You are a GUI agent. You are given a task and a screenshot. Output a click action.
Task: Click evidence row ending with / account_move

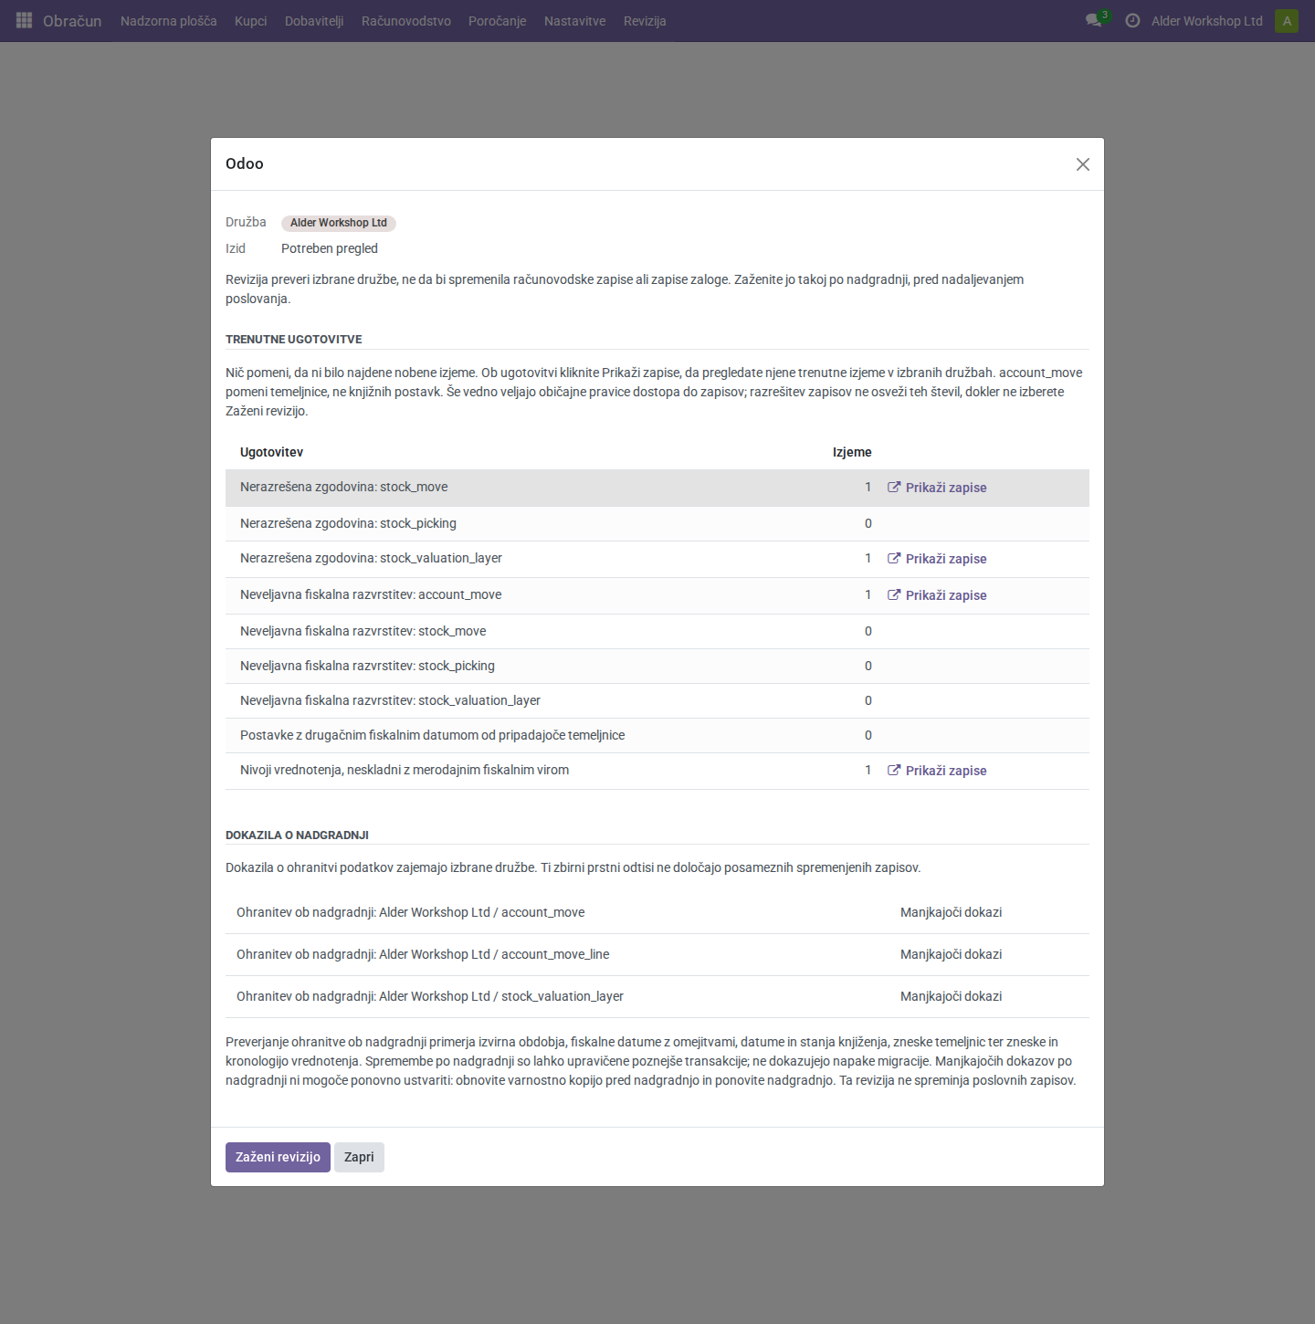pos(657,912)
